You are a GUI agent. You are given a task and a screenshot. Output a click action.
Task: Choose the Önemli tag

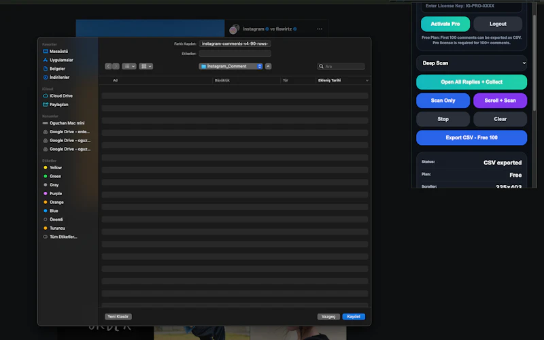[x=53, y=220]
